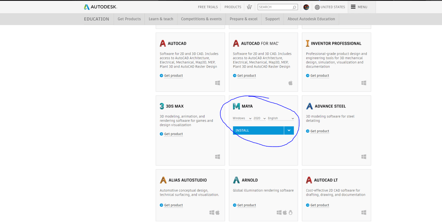Click the search magnifier icon

click(x=294, y=8)
